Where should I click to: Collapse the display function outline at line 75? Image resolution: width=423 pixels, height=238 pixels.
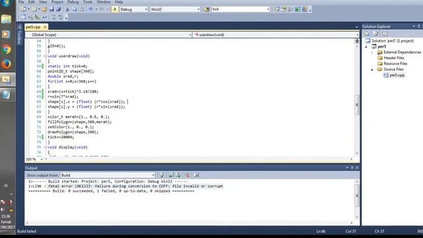point(45,147)
